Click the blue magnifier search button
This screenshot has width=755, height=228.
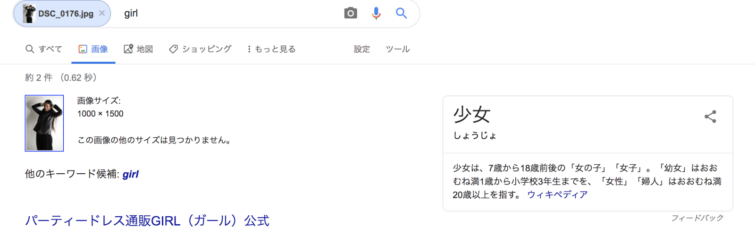[x=401, y=13]
